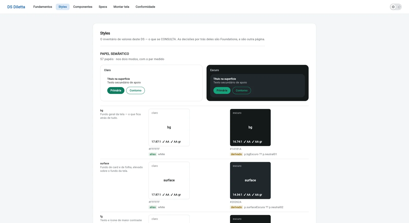This screenshot has width=409, height=223.
Task: Click the derivado badge in the bg row
Action: (236, 154)
